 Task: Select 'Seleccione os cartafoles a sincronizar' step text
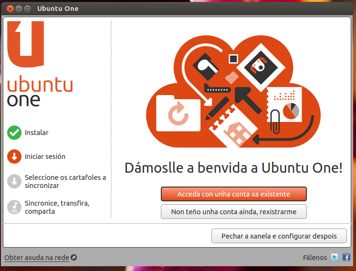(65, 181)
